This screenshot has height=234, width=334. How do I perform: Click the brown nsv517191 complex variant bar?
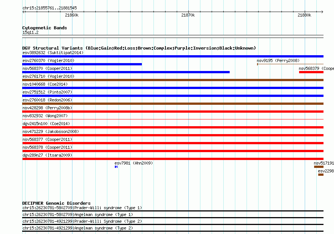coord(319,167)
